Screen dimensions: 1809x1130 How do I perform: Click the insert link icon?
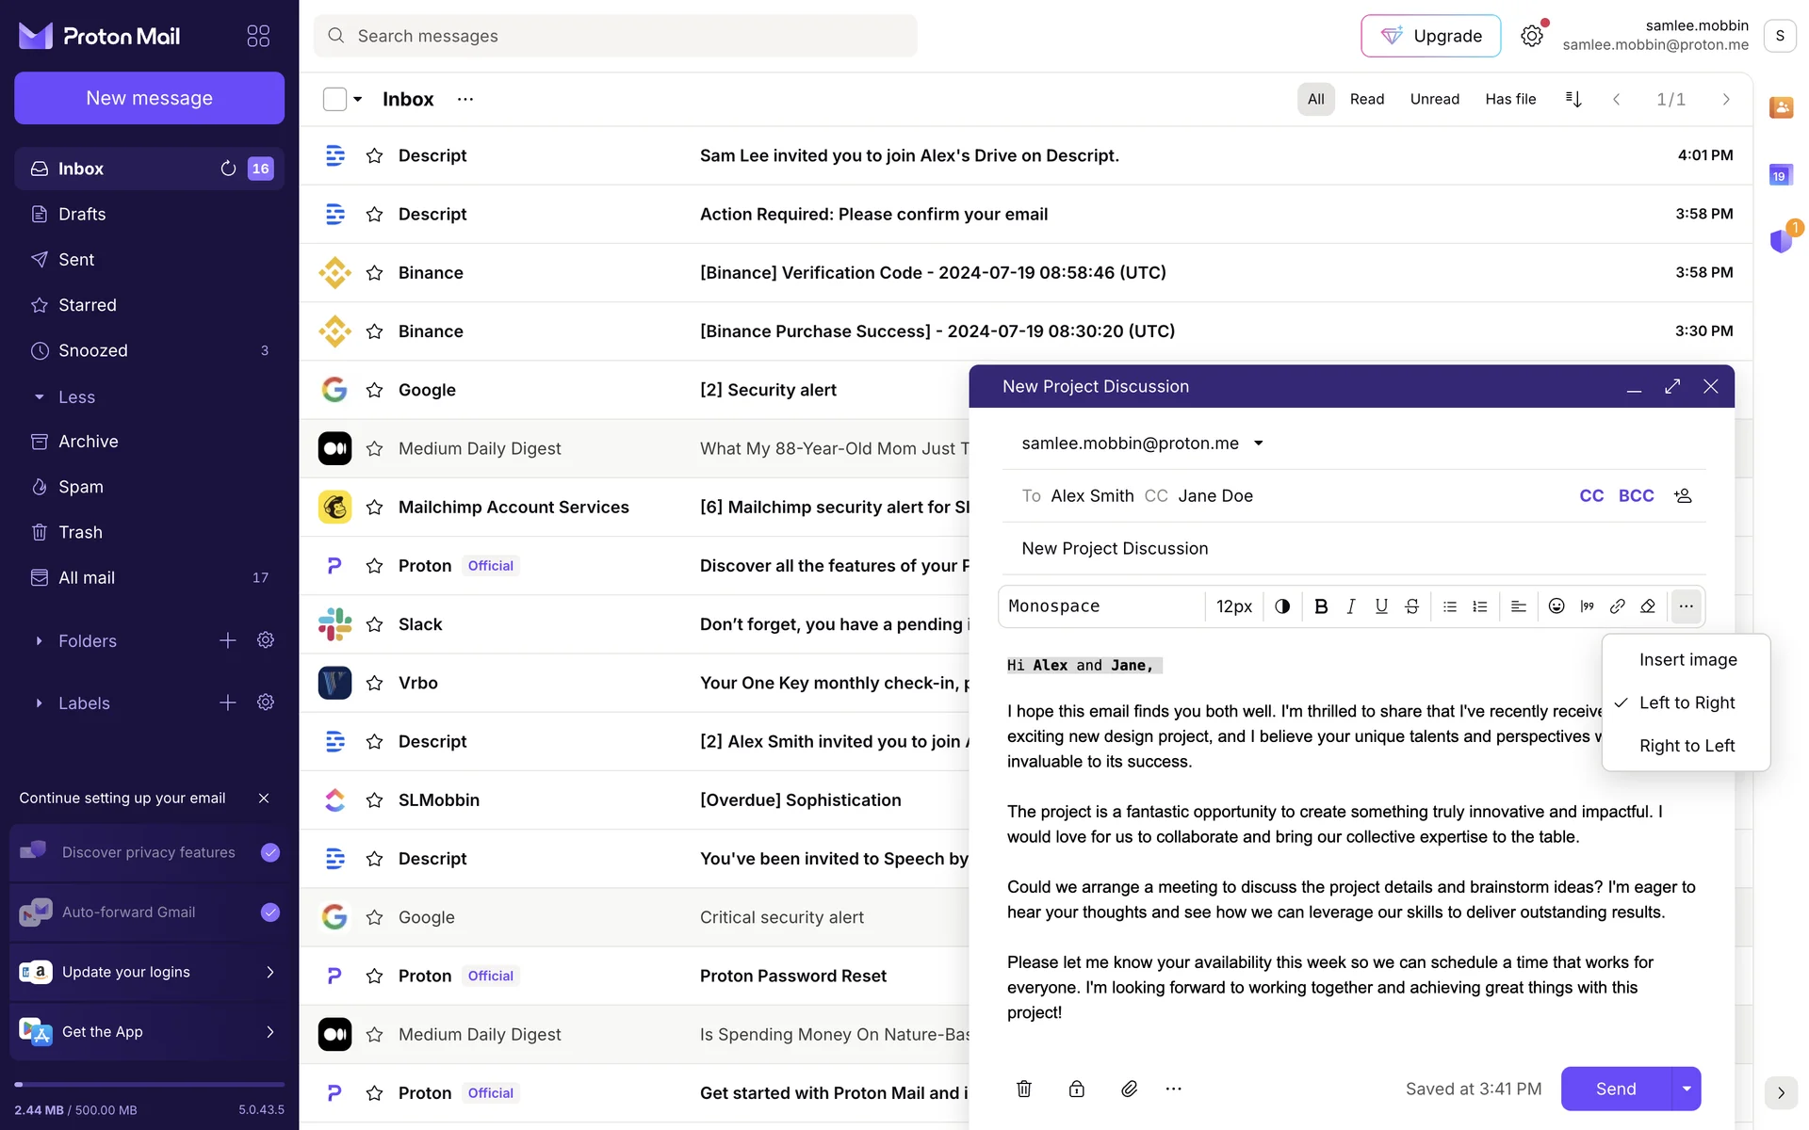tap(1617, 606)
